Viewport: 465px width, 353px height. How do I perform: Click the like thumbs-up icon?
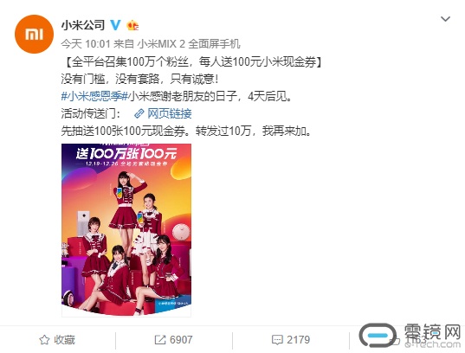tap(396, 340)
